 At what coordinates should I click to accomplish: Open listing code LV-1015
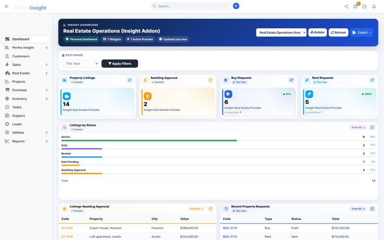coord(67,228)
